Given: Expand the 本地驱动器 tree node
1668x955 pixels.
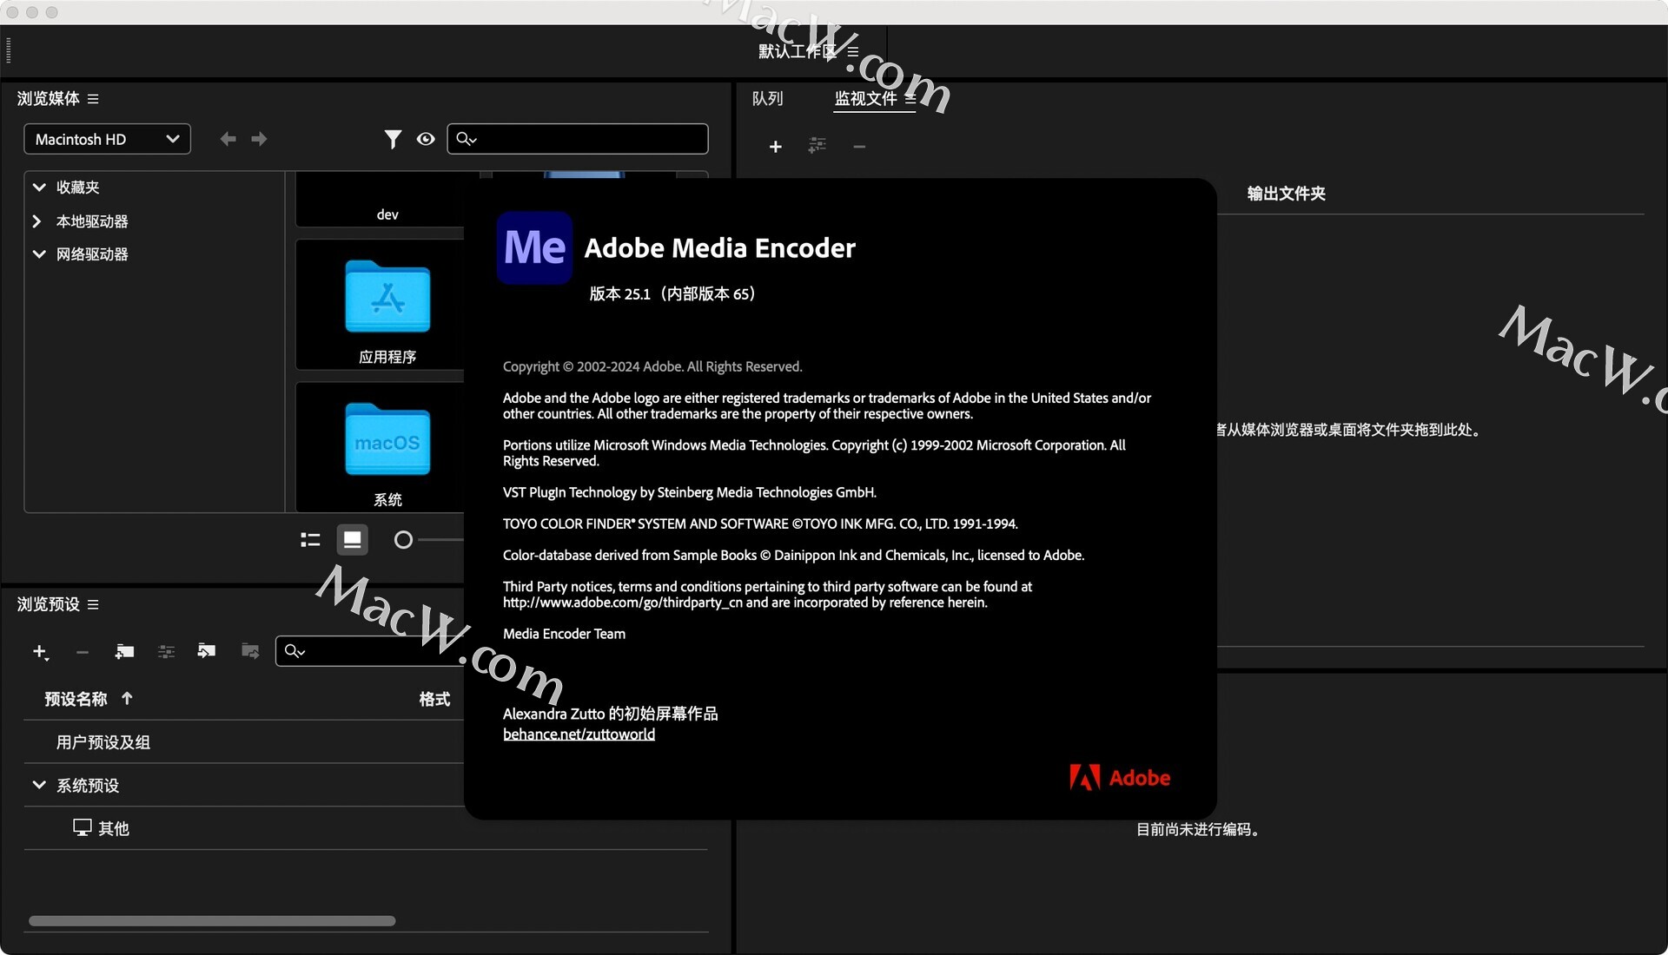Looking at the screenshot, I should pyautogui.click(x=37, y=221).
